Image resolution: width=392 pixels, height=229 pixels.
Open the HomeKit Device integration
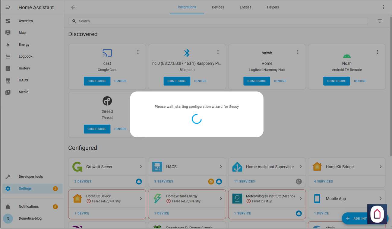(x=107, y=199)
